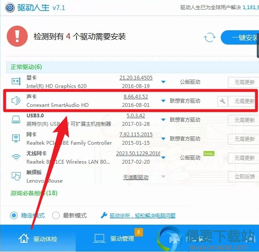Click the 公版驱动 label in the 显卡 row

pyautogui.click(x=190, y=82)
